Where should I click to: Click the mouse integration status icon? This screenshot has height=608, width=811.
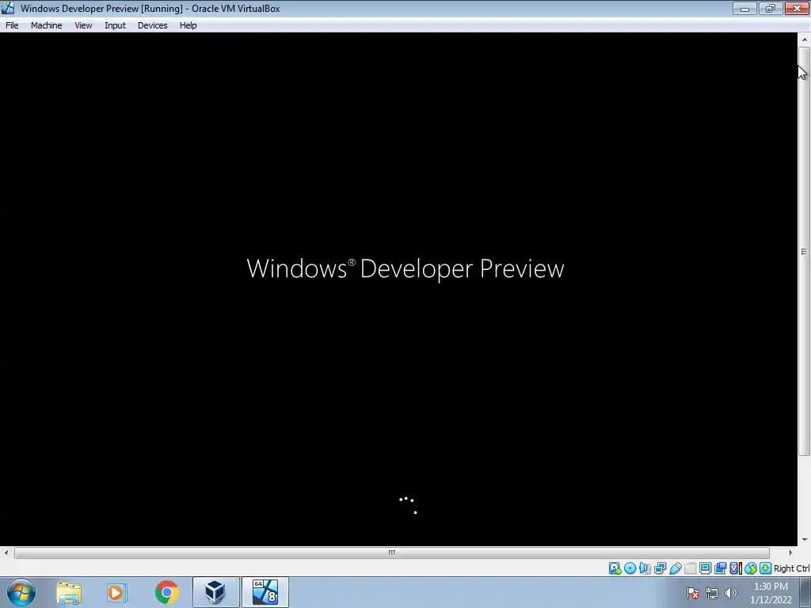(751, 568)
